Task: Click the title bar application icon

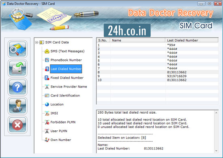Action: tap(4, 4)
